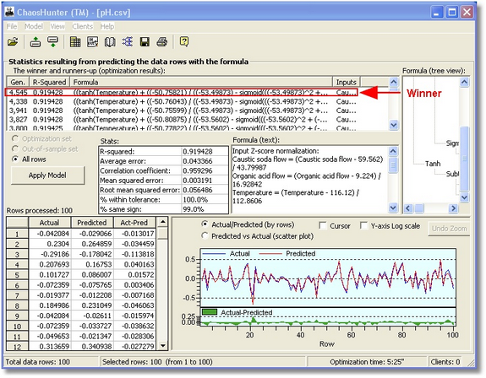The image size is (486, 378).
Task: Click the Predicted column header in the data table
Action: (x=92, y=223)
